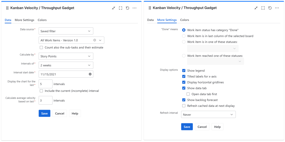Open more options menu on right gadget
The height and width of the screenshot is (142, 285).
[x=277, y=8]
